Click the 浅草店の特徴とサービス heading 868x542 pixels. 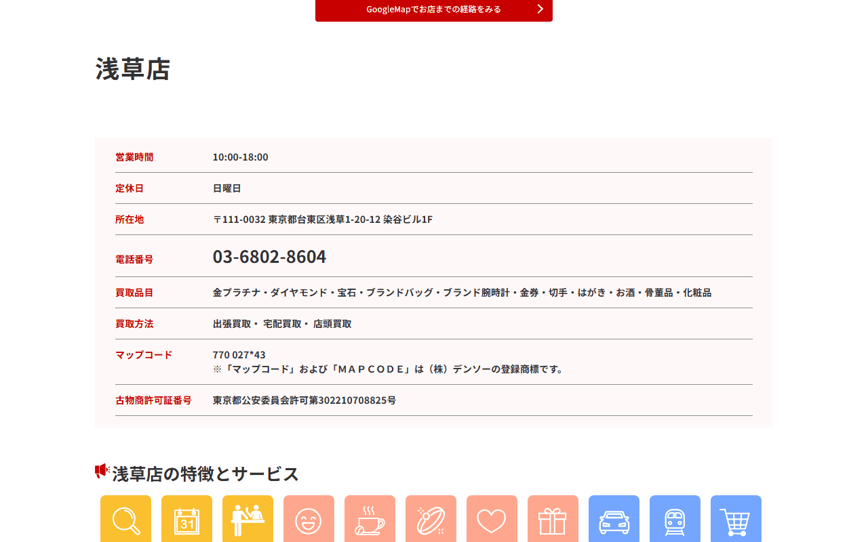pos(205,474)
